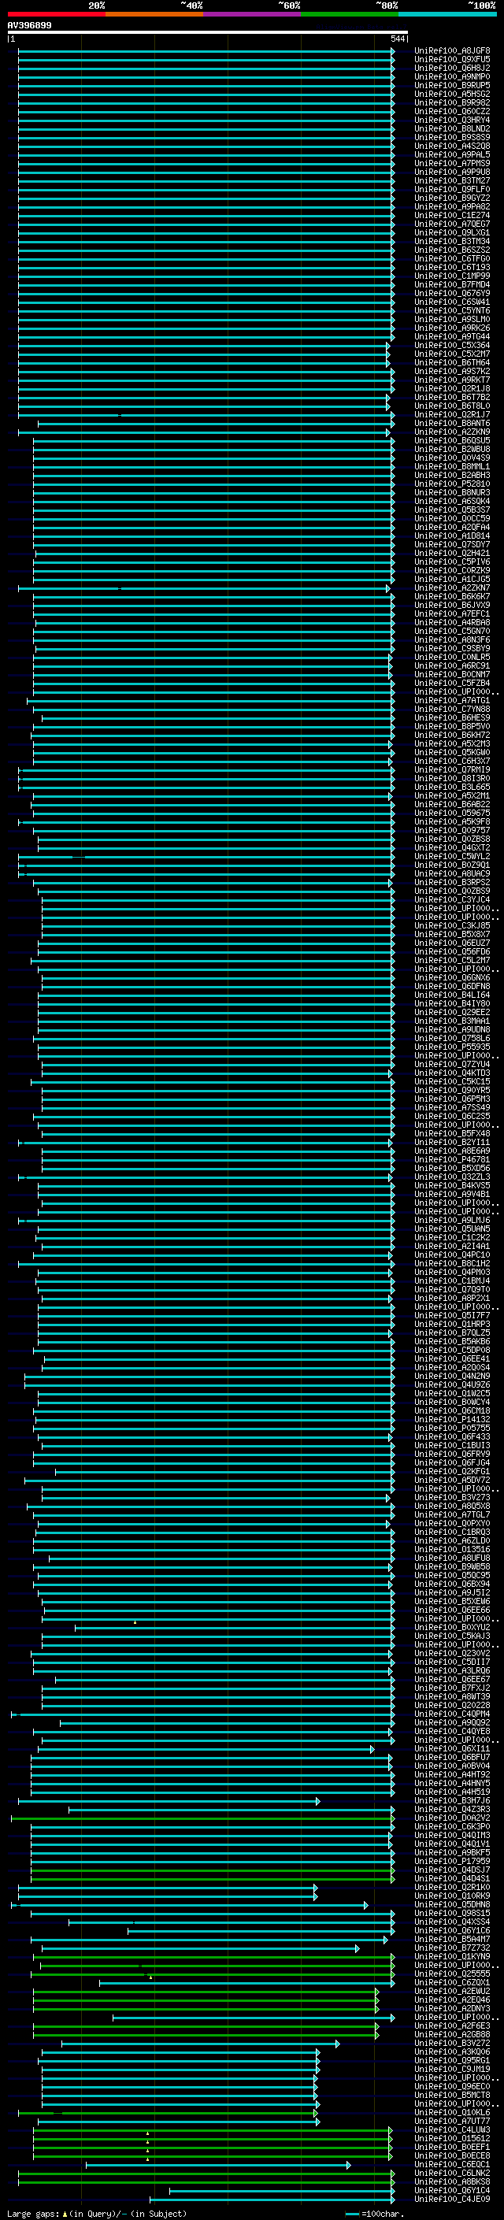Click the green ~80% identity legend segment
504x2220 pixels.
point(350,14)
